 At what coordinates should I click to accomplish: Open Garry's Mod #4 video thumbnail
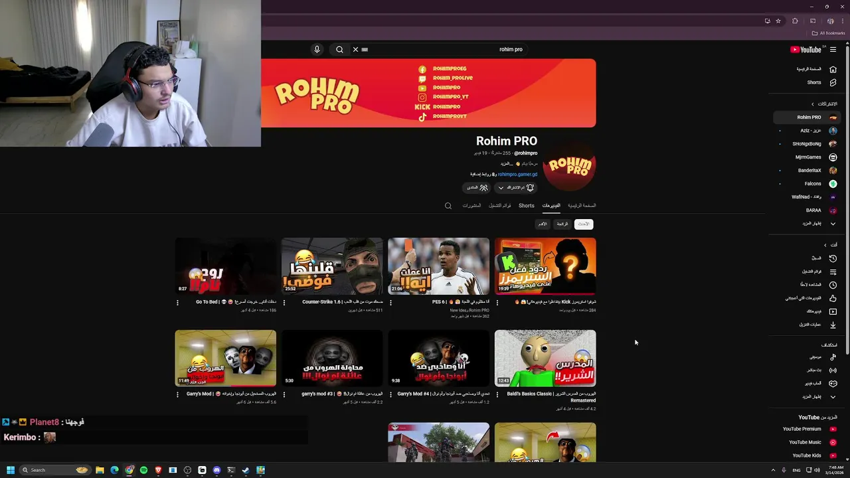pyautogui.click(x=438, y=358)
